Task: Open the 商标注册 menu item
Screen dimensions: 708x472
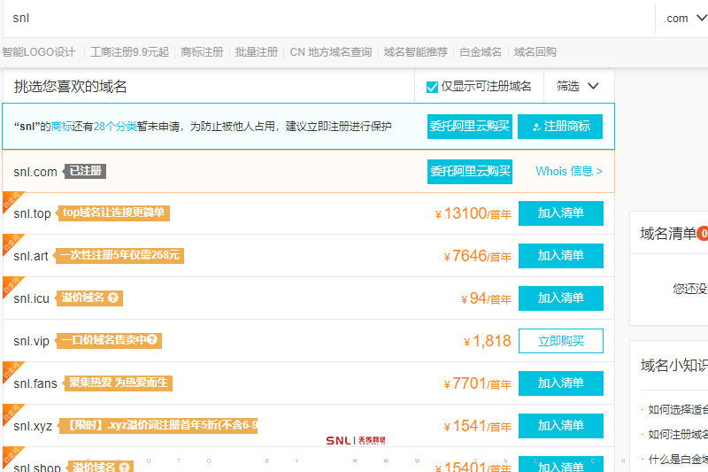Action: click(x=202, y=52)
